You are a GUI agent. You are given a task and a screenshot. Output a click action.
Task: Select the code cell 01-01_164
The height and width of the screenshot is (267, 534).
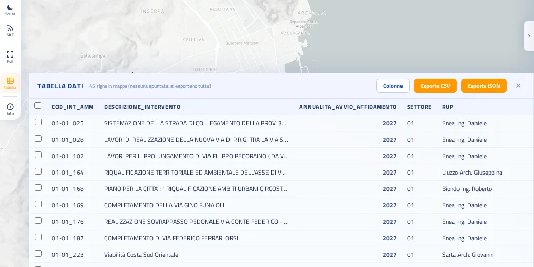click(x=67, y=173)
